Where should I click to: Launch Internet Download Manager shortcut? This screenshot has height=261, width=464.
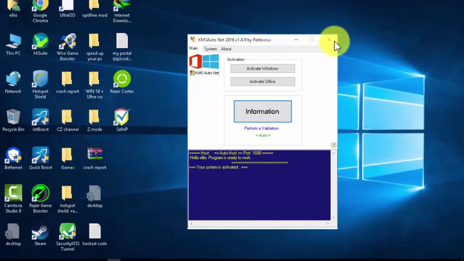122,11
